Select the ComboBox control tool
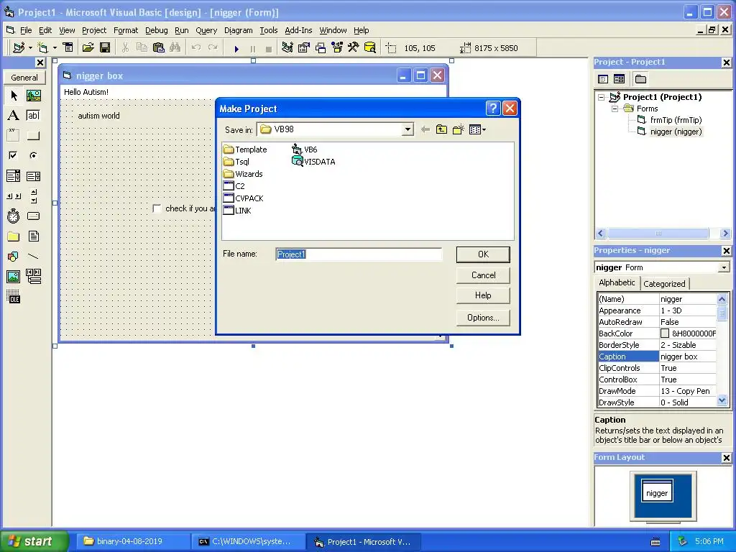 tap(14, 176)
